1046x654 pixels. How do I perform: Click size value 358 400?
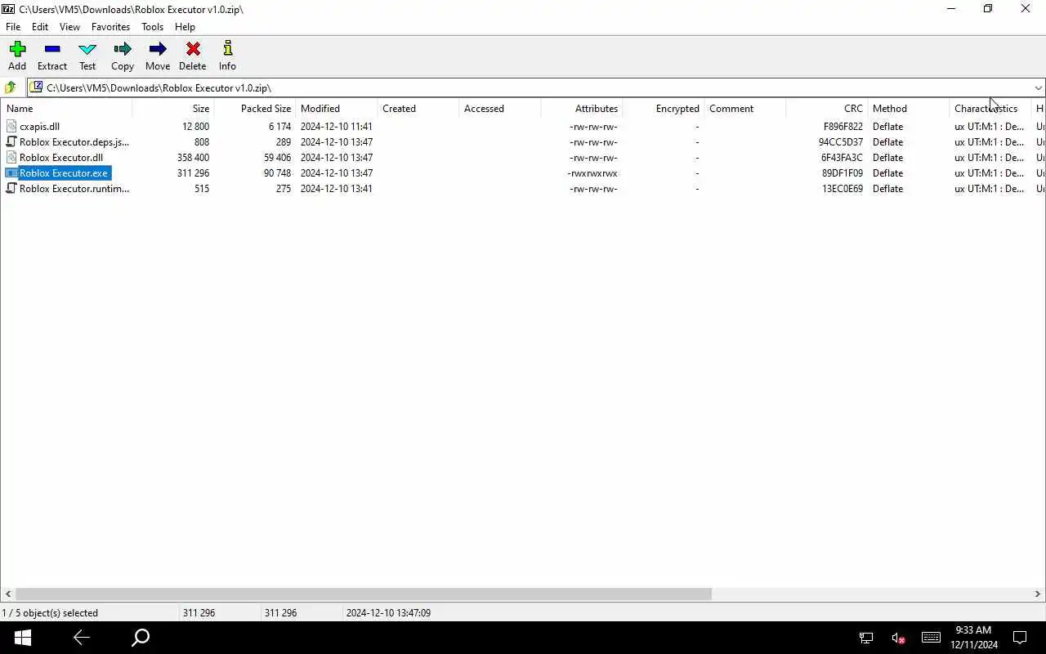193,157
